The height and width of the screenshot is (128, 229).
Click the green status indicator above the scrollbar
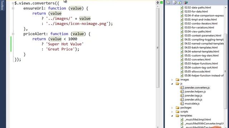pyautogui.click(x=162, y=2)
